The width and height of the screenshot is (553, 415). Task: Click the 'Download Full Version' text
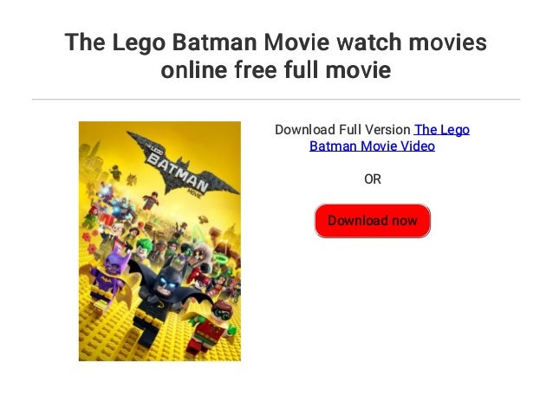click(342, 130)
